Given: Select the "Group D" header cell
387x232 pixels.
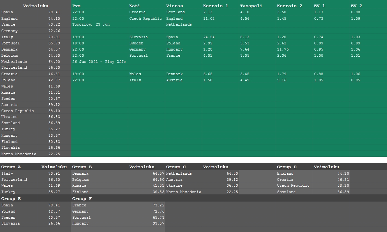Looking at the screenshot, I should tap(287, 167).
